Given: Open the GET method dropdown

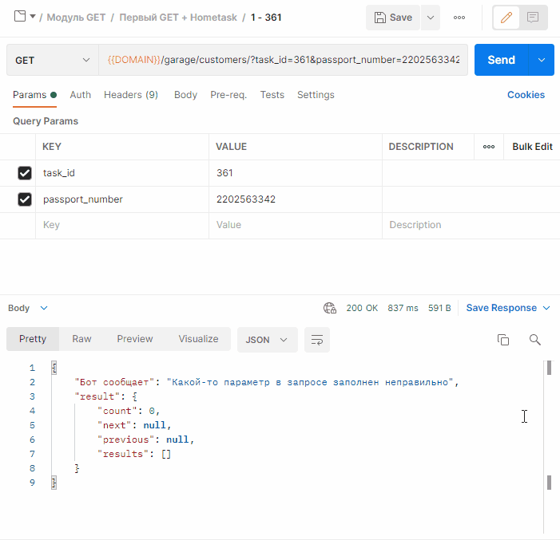Looking at the screenshot, I should coord(52,61).
